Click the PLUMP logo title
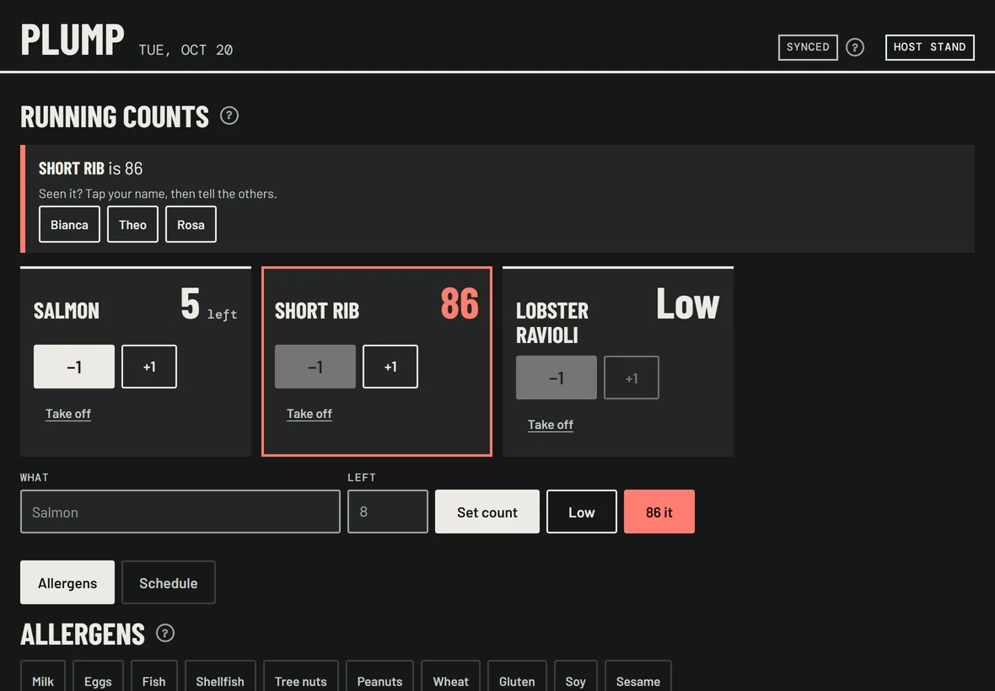The height and width of the screenshot is (691, 995). pos(73,40)
